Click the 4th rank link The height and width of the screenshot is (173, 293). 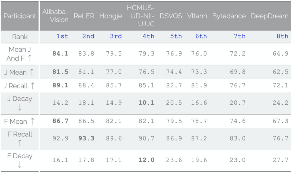coord(148,36)
